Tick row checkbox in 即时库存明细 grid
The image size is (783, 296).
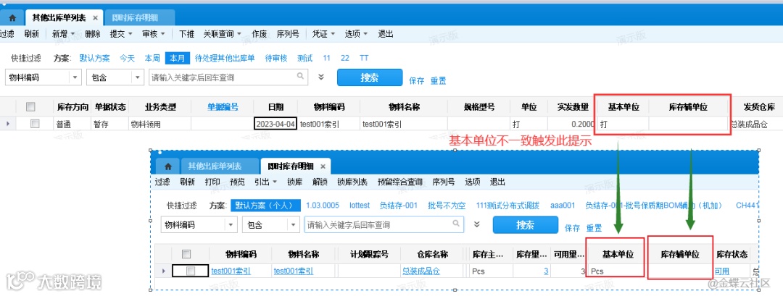point(190,271)
